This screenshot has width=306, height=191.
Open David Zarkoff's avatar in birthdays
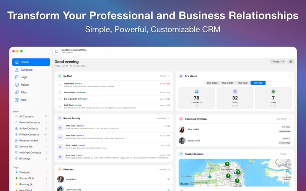tap(182, 141)
